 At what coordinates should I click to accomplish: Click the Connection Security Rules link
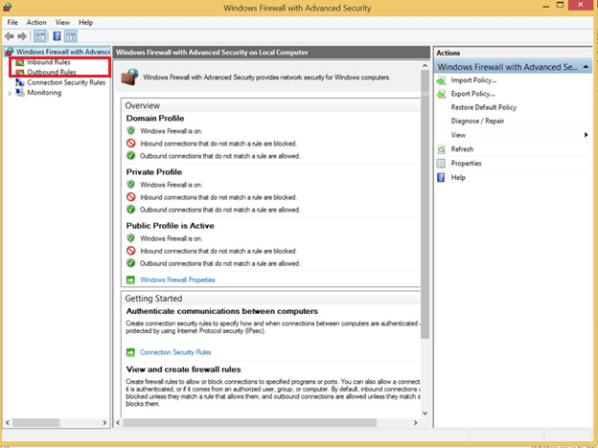175,352
